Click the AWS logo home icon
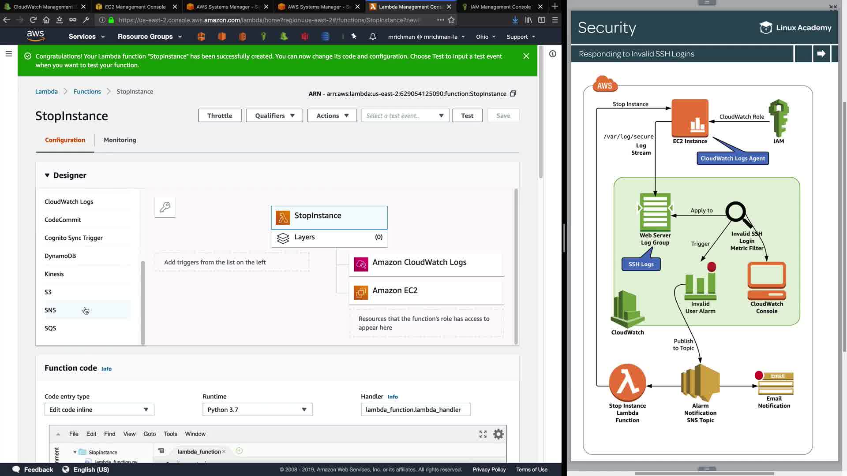The width and height of the screenshot is (847, 476). pos(35,36)
